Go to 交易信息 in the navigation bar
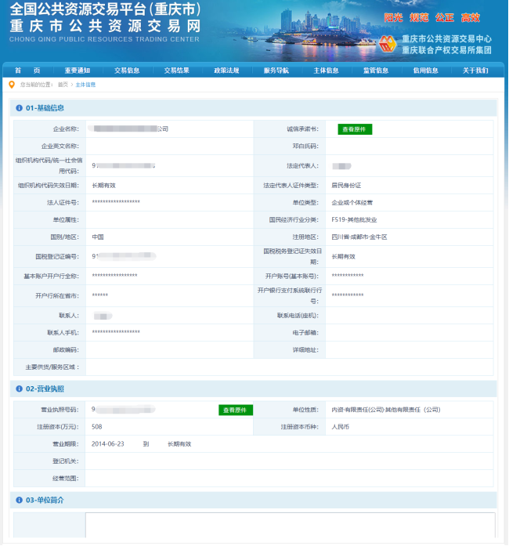This screenshot has width=509, height=546. [127, 71]
